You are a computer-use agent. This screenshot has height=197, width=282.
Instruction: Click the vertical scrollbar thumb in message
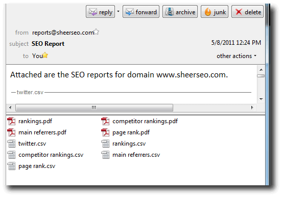tap(261, 76)
